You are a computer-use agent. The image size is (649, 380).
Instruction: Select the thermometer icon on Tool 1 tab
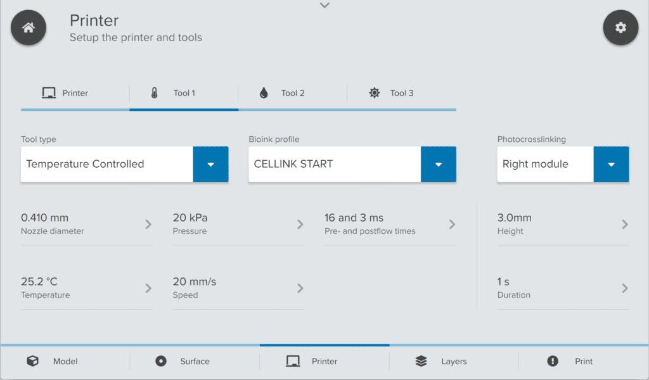[x=153, y=92]
